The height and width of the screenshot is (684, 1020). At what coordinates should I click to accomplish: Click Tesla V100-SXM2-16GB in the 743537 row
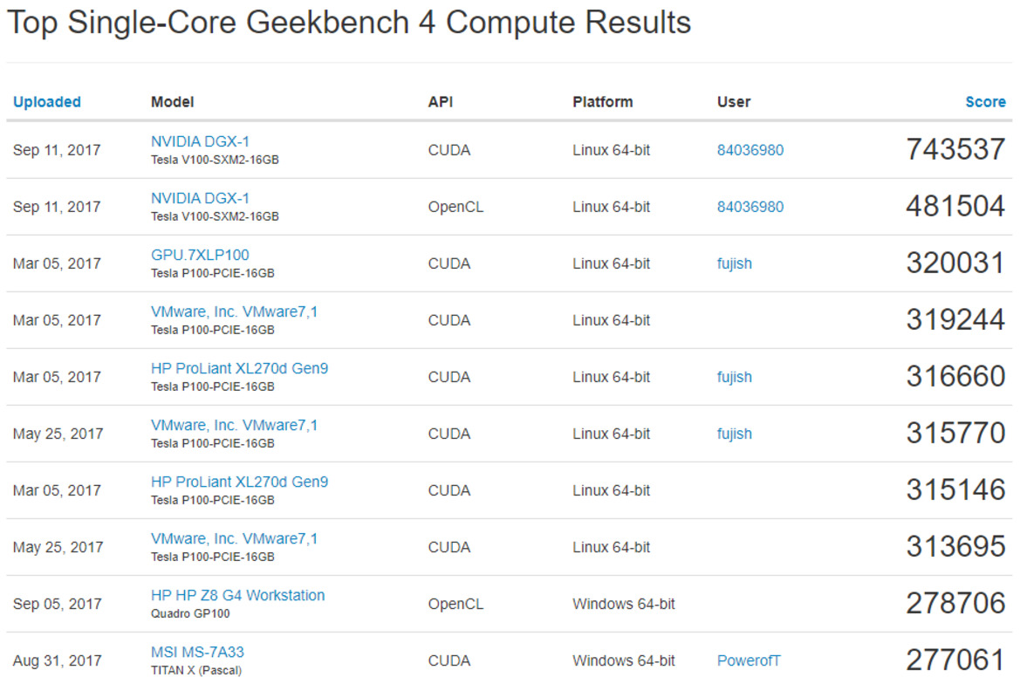point(215,160)
